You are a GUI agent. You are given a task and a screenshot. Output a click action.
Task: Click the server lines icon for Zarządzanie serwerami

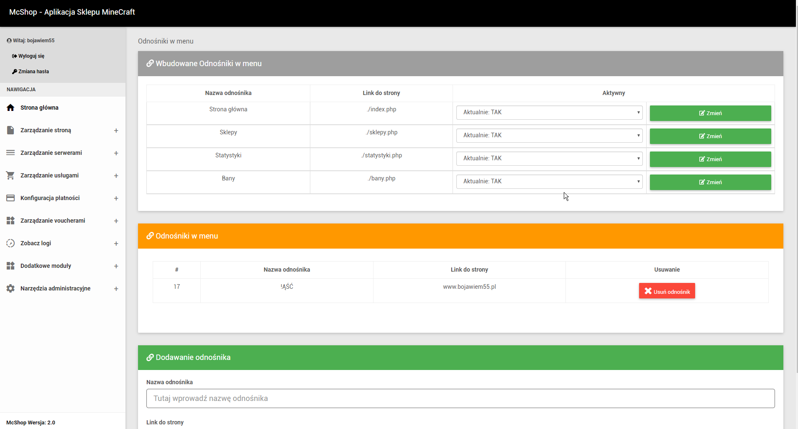(10, 153)
